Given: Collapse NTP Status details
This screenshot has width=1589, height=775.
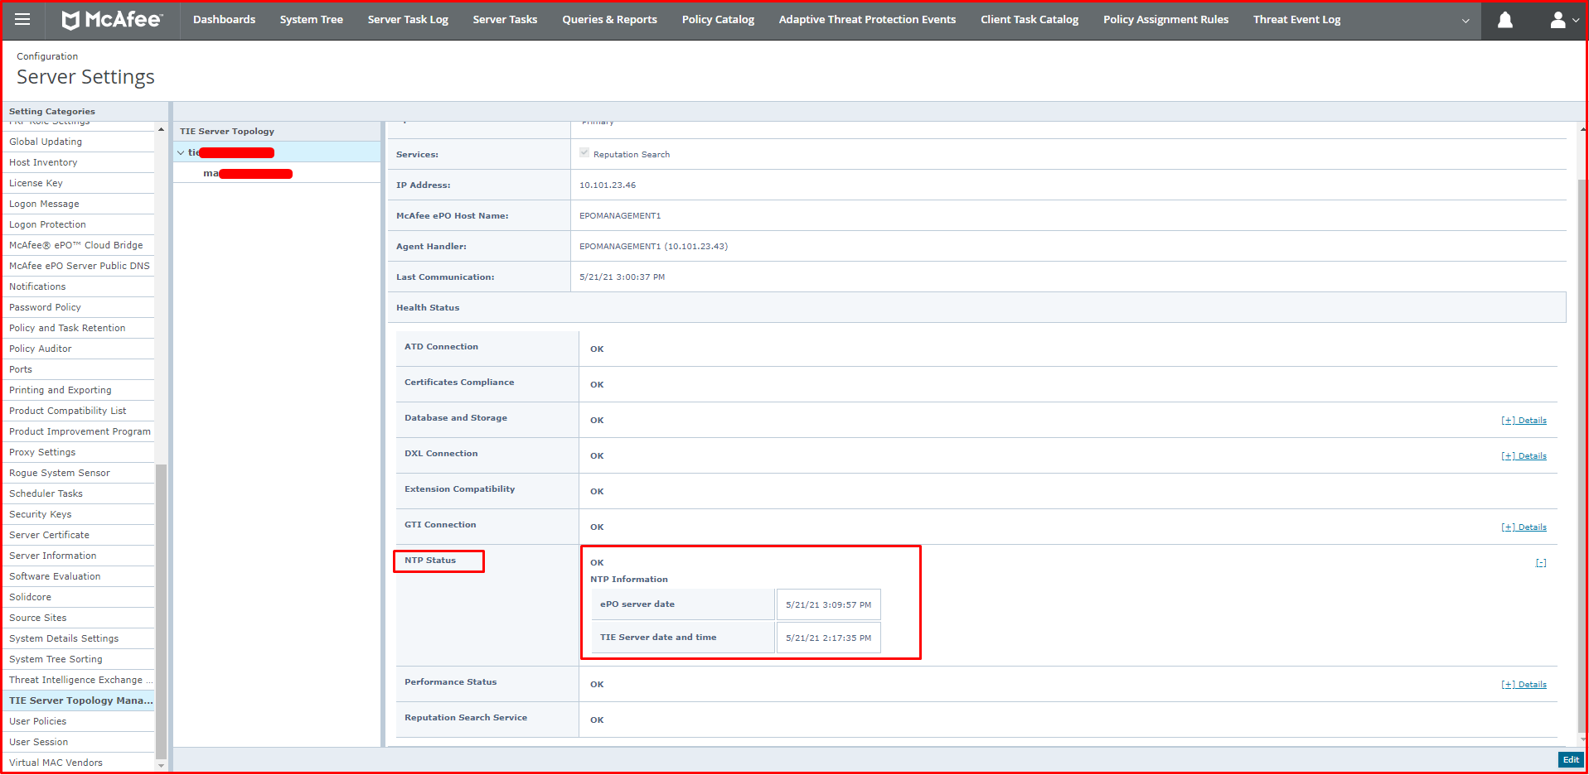Looking at the screenshot, I should 1541,563.
